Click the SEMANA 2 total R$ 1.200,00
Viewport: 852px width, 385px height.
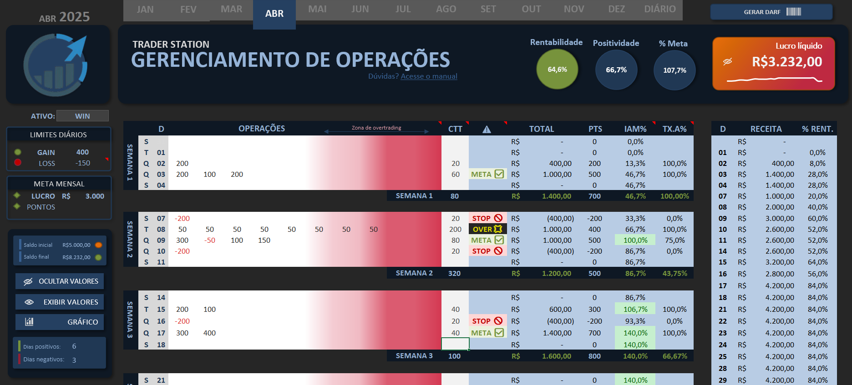[x=541, y=273]
